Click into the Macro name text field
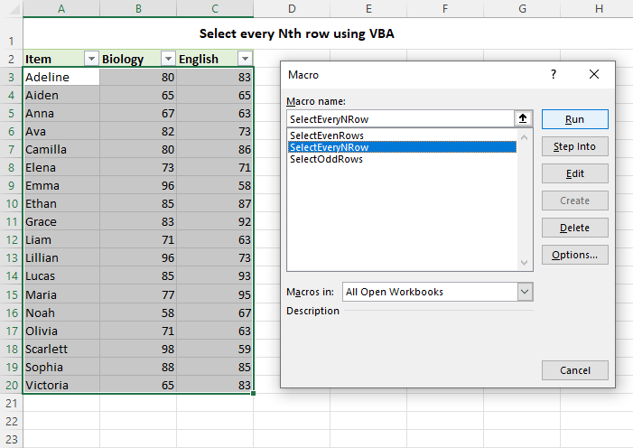This screenshot has height=448, width=633. (397, 118)
